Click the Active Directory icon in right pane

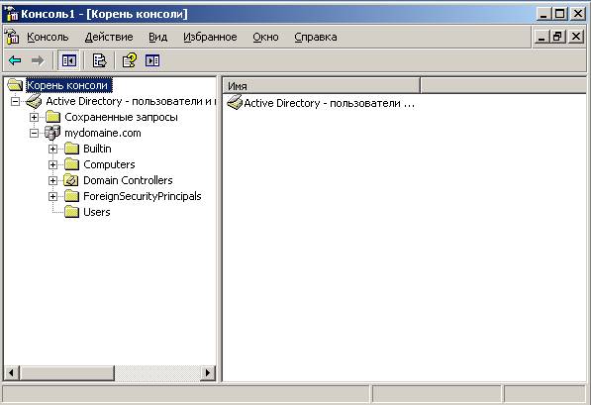pyautogui.click(x=235, y=103)
